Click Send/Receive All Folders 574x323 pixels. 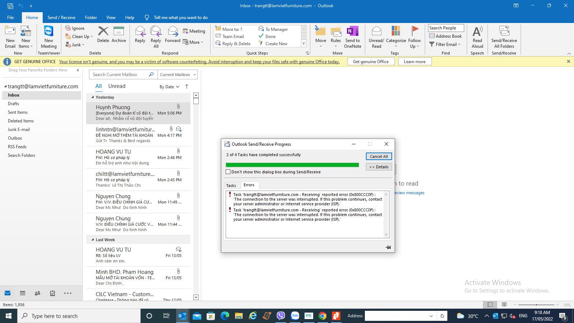pyautogui.click(x=504, y=37)
